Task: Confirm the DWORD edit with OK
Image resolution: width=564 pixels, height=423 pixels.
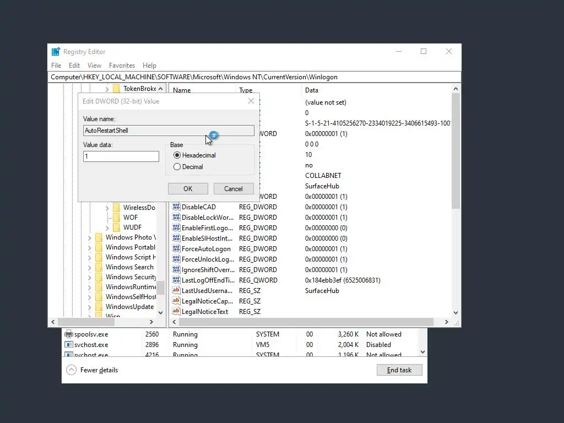Action: [x=188, y=189]
